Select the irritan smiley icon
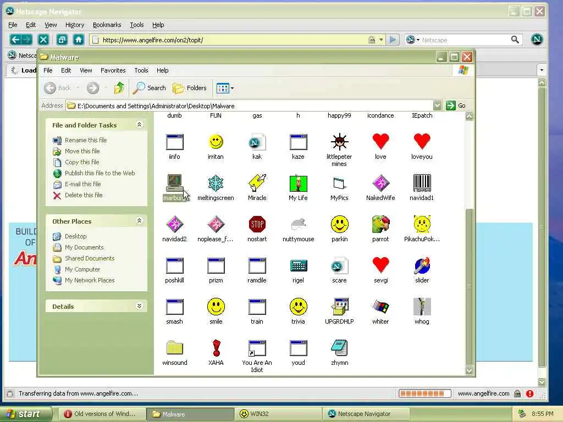The width and height of the screenshot is (563, 422). point(216,142)
